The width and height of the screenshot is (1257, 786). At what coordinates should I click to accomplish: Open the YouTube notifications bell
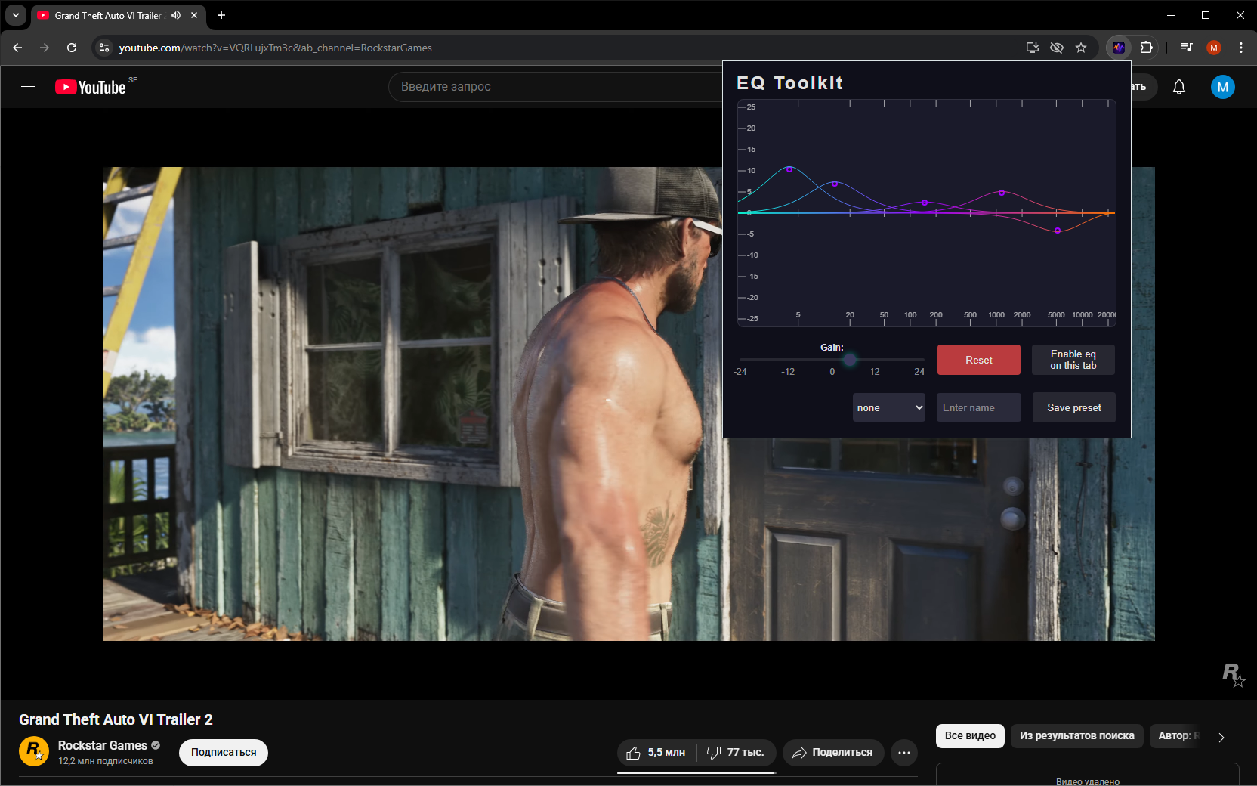coord(1178,87)
